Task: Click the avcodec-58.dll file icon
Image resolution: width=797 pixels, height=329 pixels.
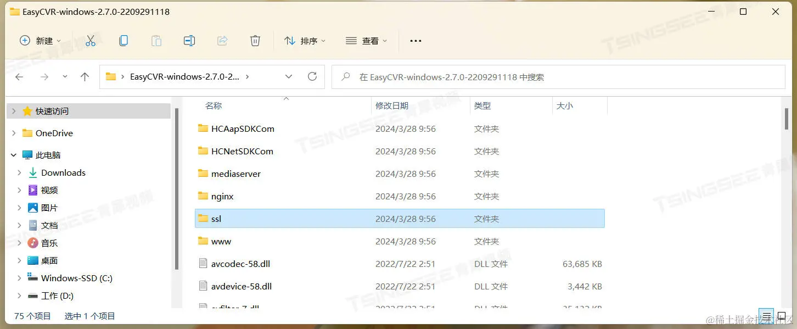Action: coord(203,264)
